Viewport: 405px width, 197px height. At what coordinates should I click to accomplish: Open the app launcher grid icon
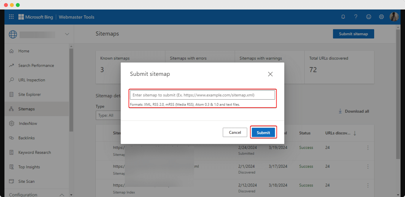tap(11, 17)
